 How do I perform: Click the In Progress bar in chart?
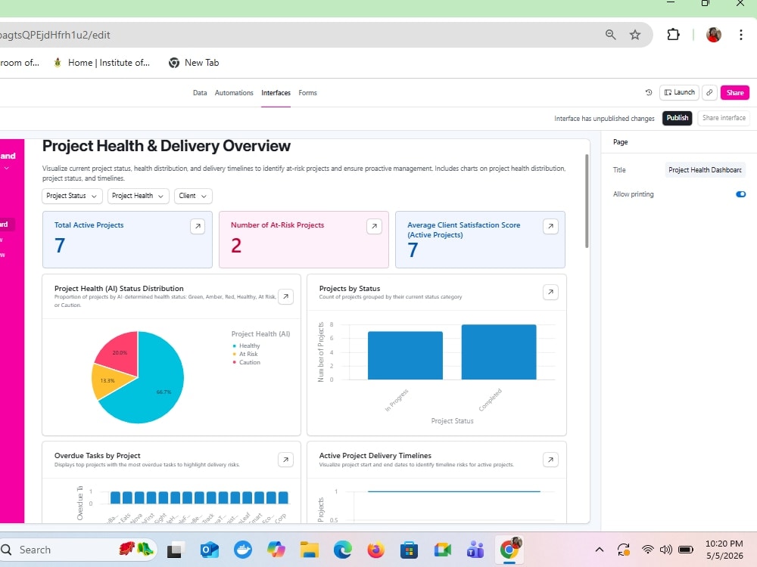[405, 355]
